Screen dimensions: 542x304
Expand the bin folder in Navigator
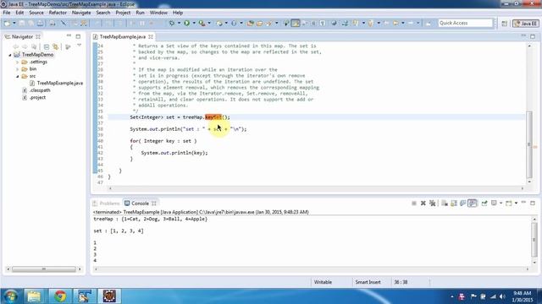pyautogui.click(x=17, y=69)
